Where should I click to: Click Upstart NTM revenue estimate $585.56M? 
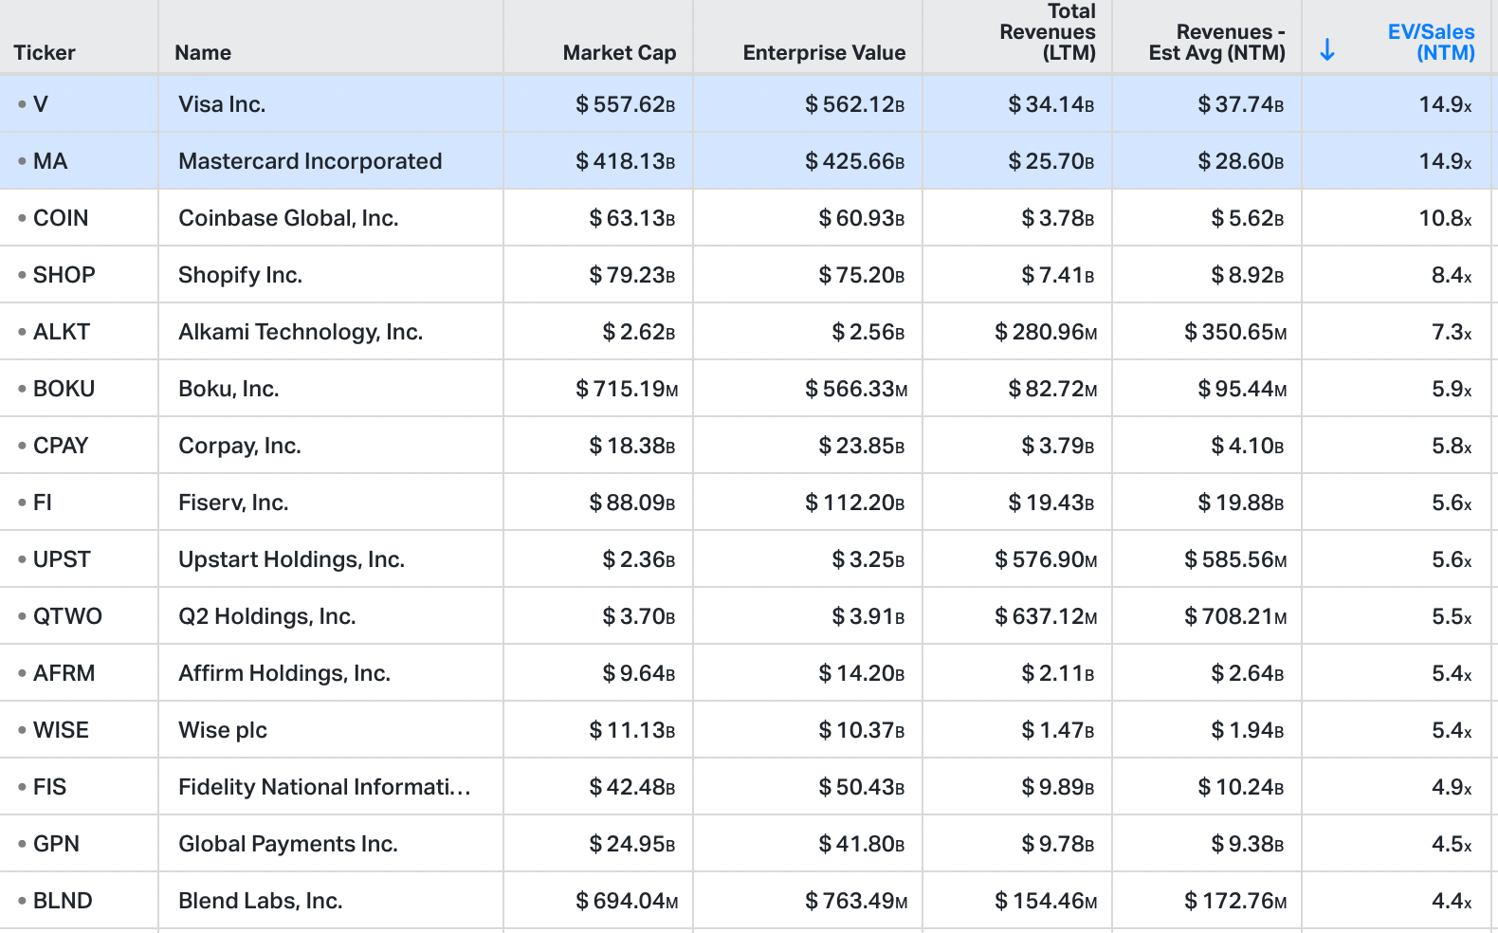click(x=1235, y=559)
